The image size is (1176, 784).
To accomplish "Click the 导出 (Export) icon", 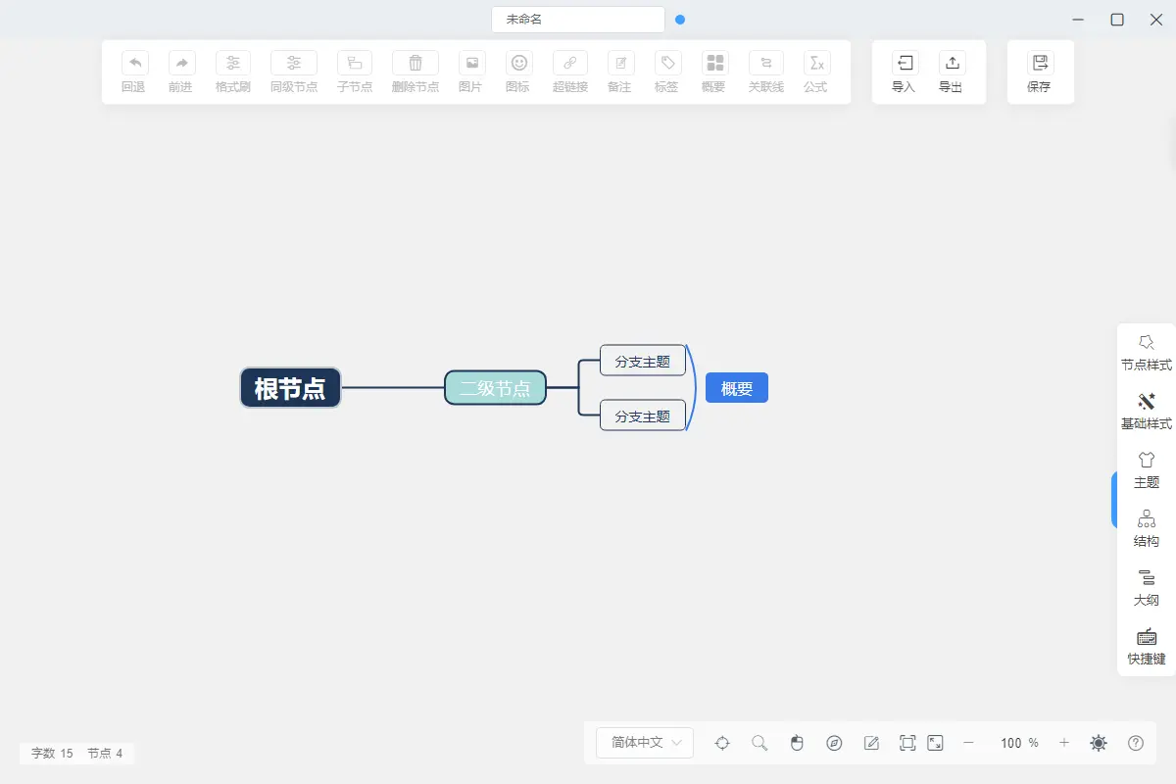I will [951, 64].
